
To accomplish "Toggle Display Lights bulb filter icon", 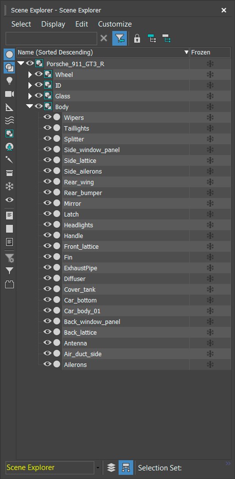I will click(9, 81).
